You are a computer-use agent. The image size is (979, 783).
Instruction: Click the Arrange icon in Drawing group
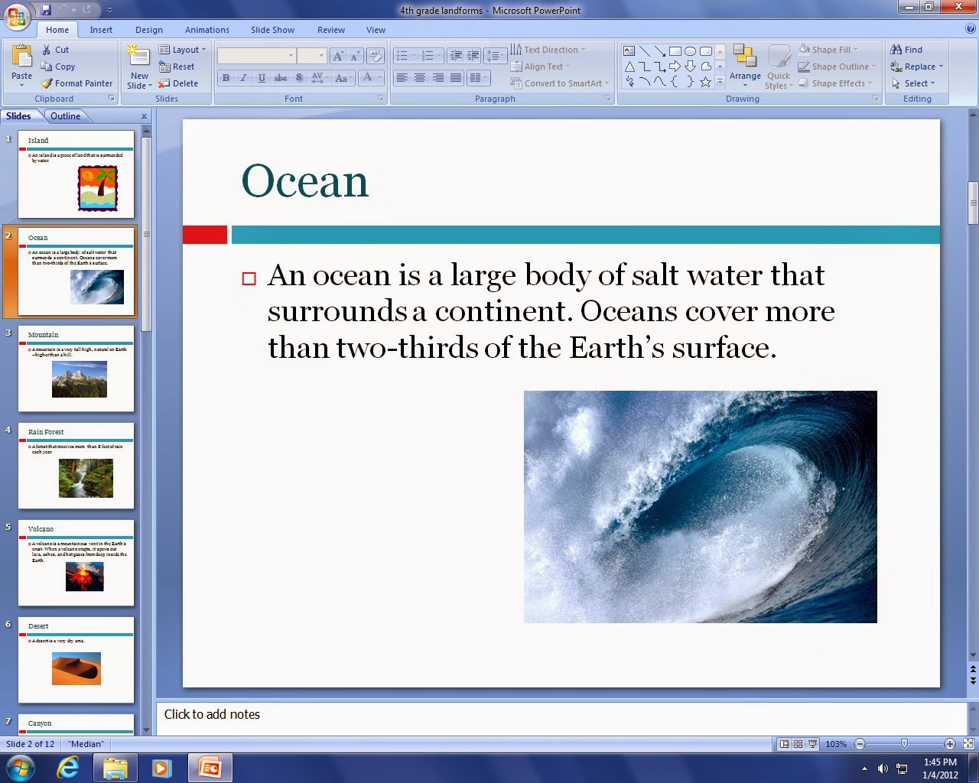tap(745, 67)
